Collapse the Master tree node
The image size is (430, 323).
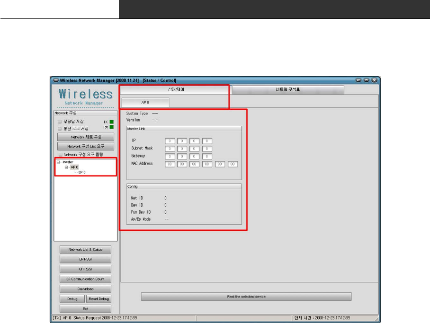pos(58,162)
